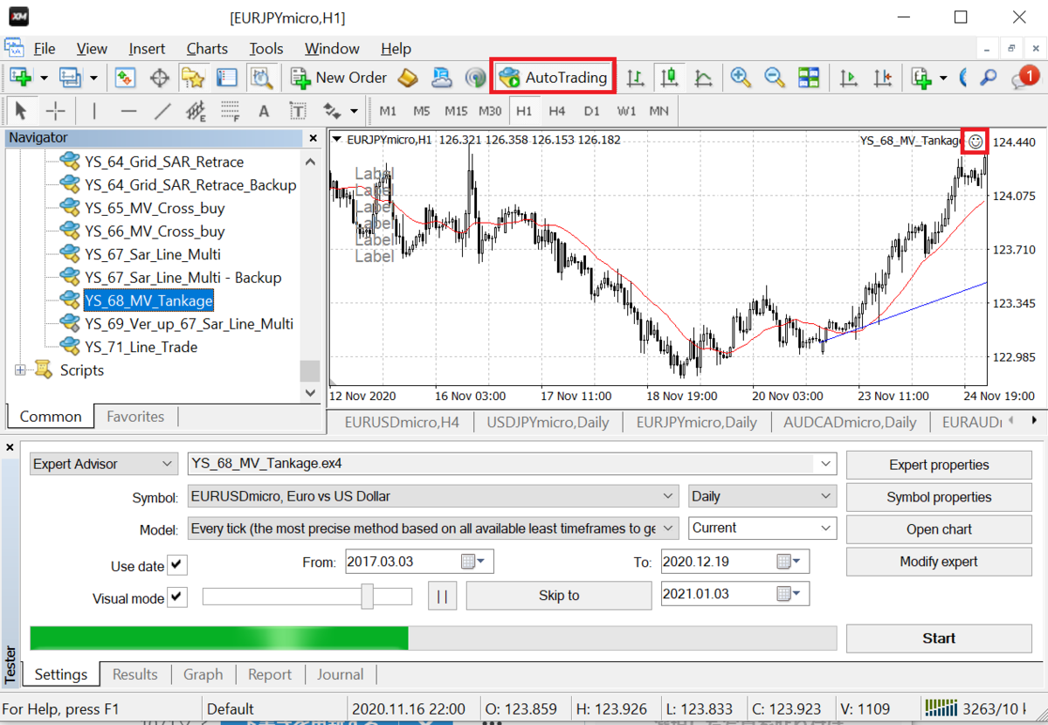Switch to MN timeframe
The width and height of the screenshot is (1048, 725).
(x=658, y=111)
